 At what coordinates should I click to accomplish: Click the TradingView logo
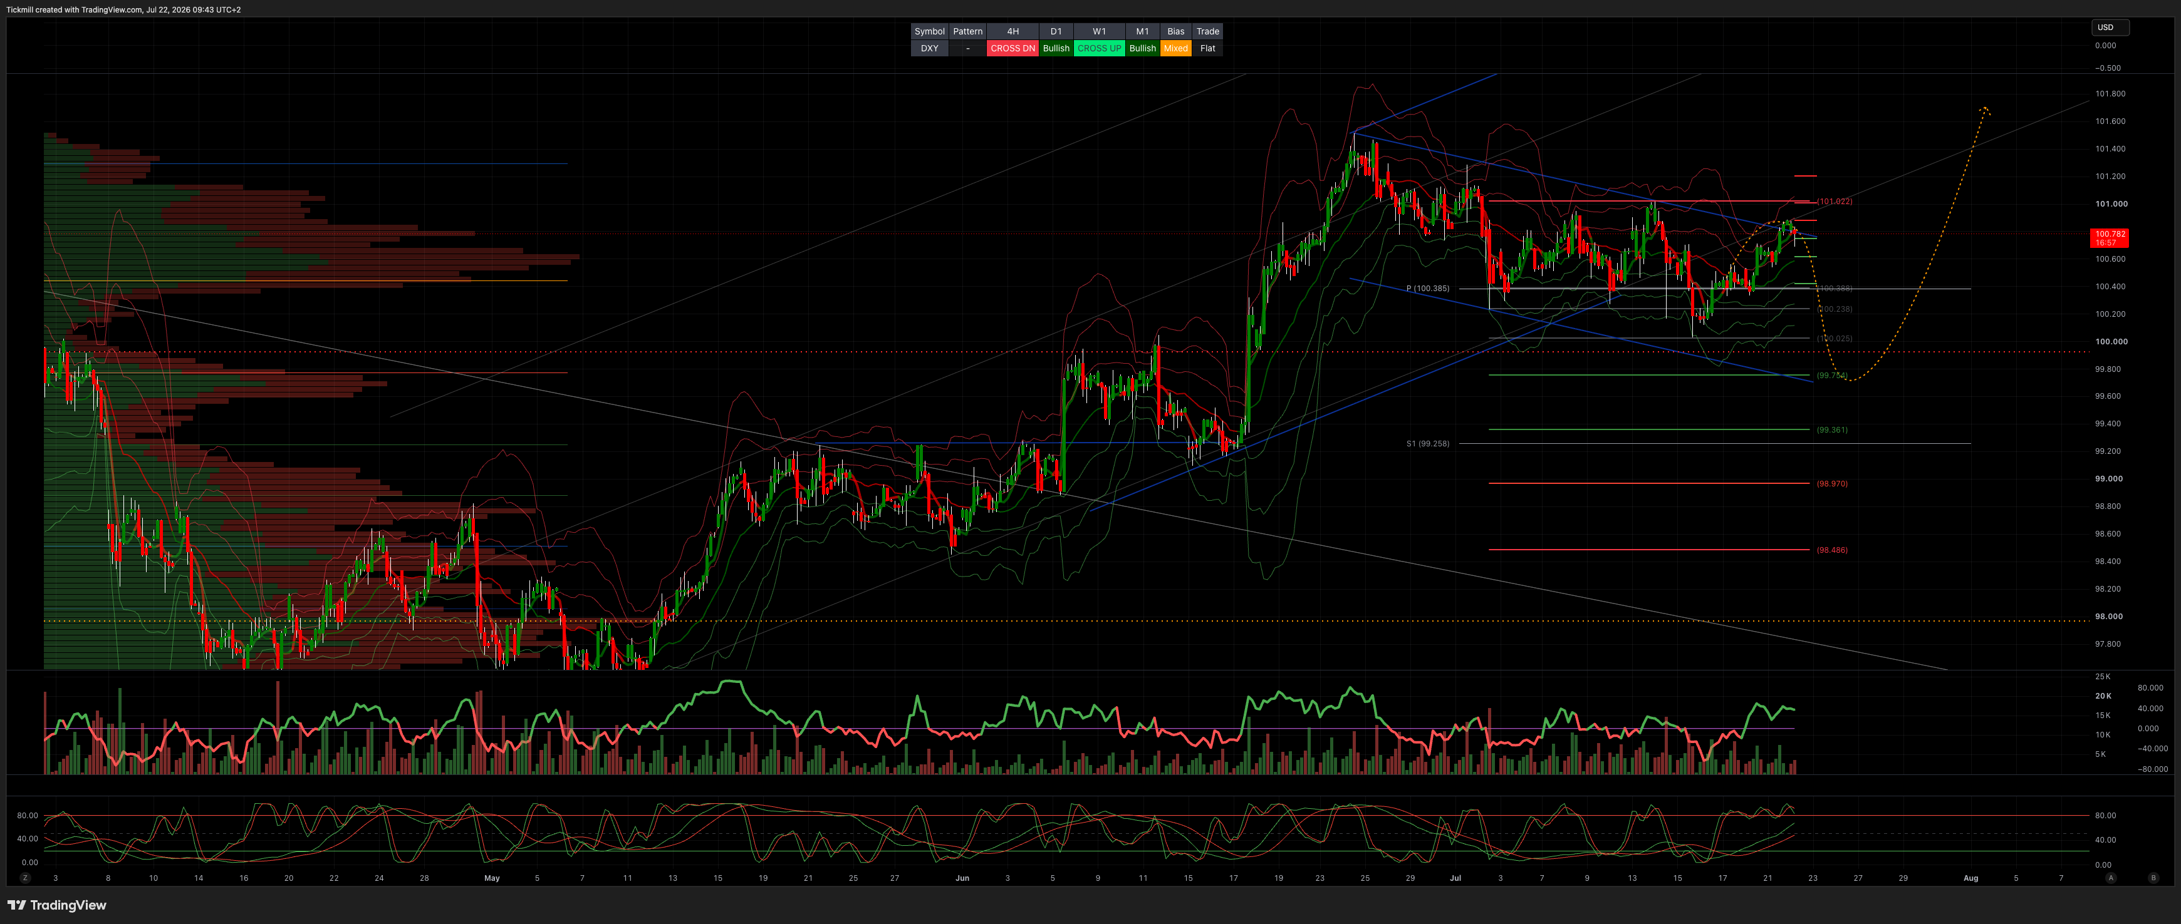57,905
